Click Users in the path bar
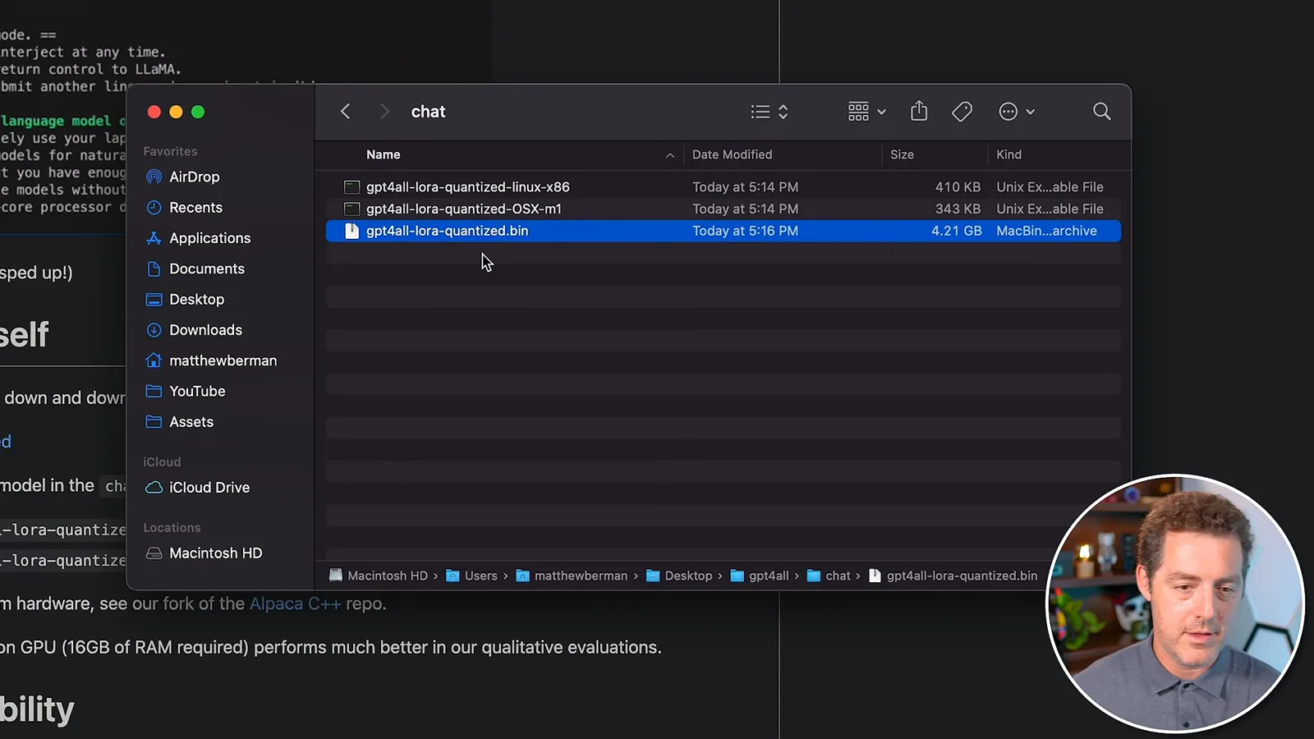Screen dimensions: 1314x739 point(472,576)
